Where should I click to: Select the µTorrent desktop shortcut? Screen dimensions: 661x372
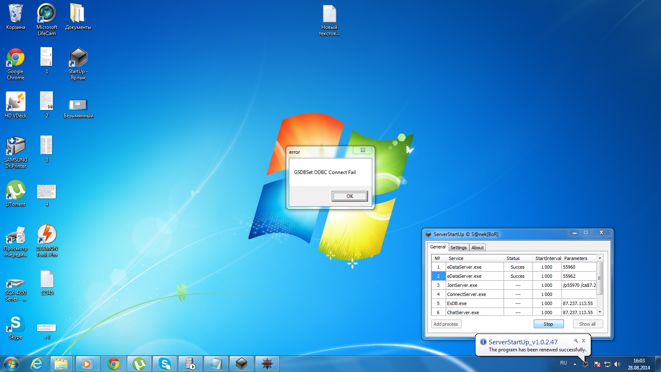click(x=16, y=193)
